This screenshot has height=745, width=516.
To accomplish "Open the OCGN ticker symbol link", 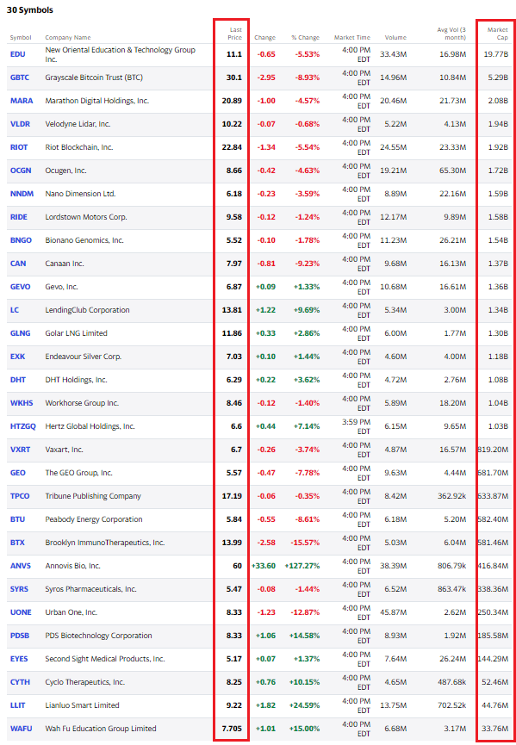I will pyautogui.click(x=21, y=171).
